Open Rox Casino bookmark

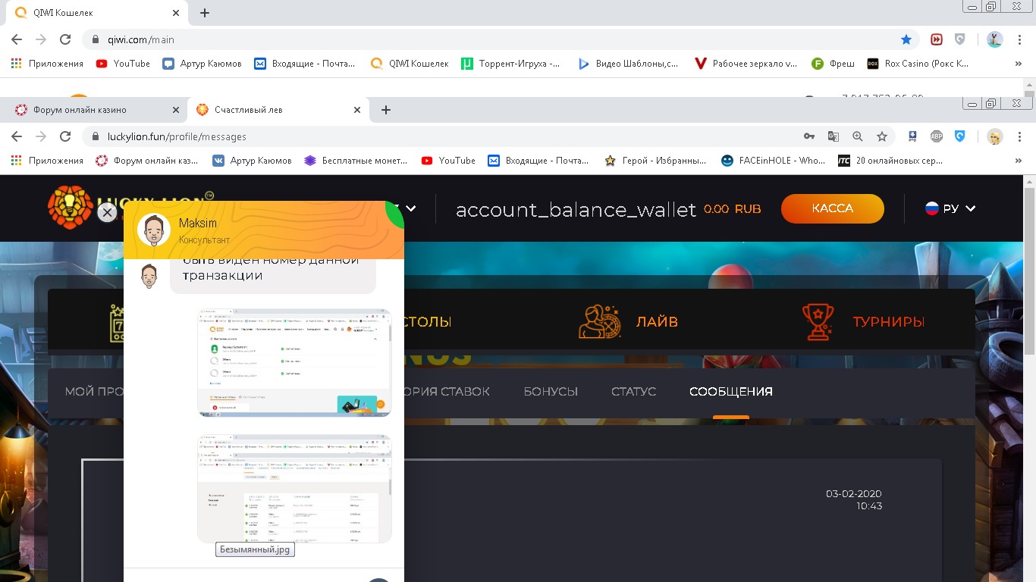click(x=918, y=64)
